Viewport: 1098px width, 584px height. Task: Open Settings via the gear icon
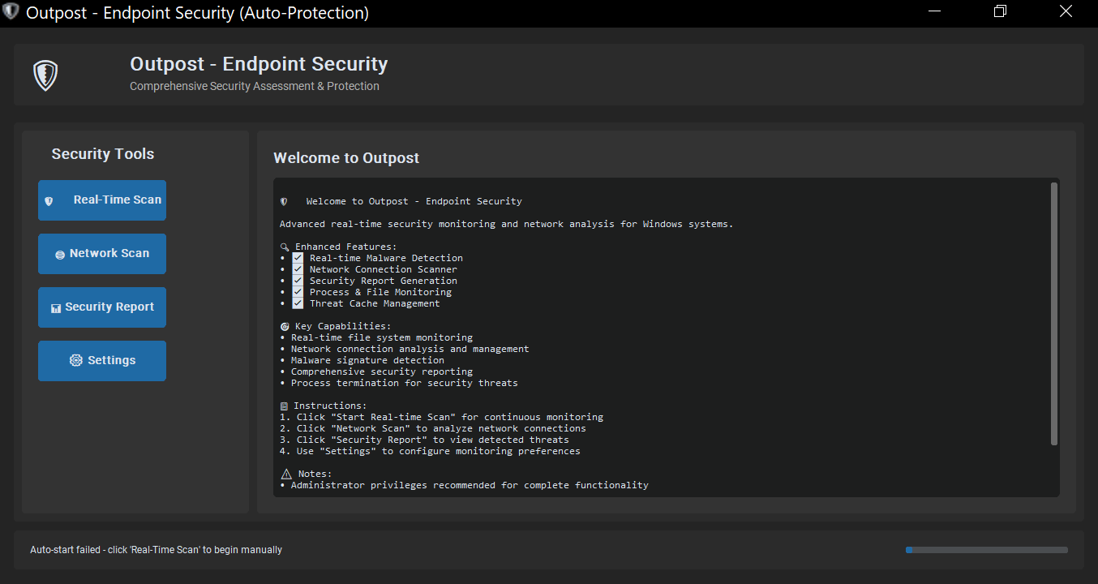tap(76, 360)
